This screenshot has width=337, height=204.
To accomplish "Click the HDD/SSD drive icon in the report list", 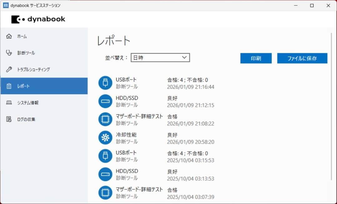I will pos(105,101).
